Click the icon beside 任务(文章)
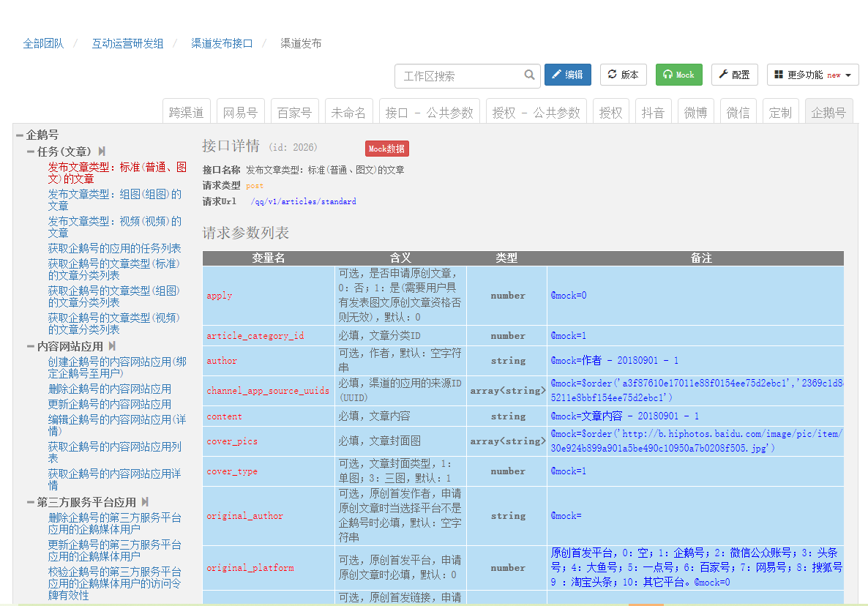868x606 pixels. 102,151
